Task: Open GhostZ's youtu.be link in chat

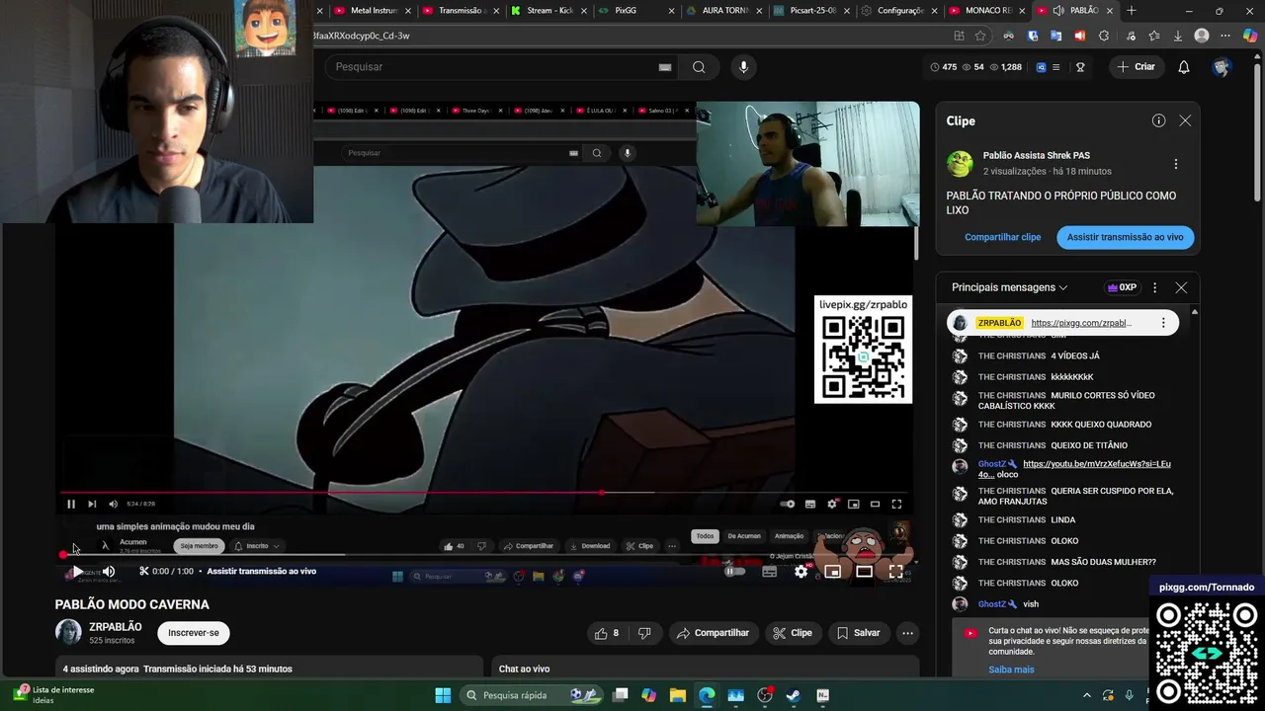Action: click(1075, 468)
